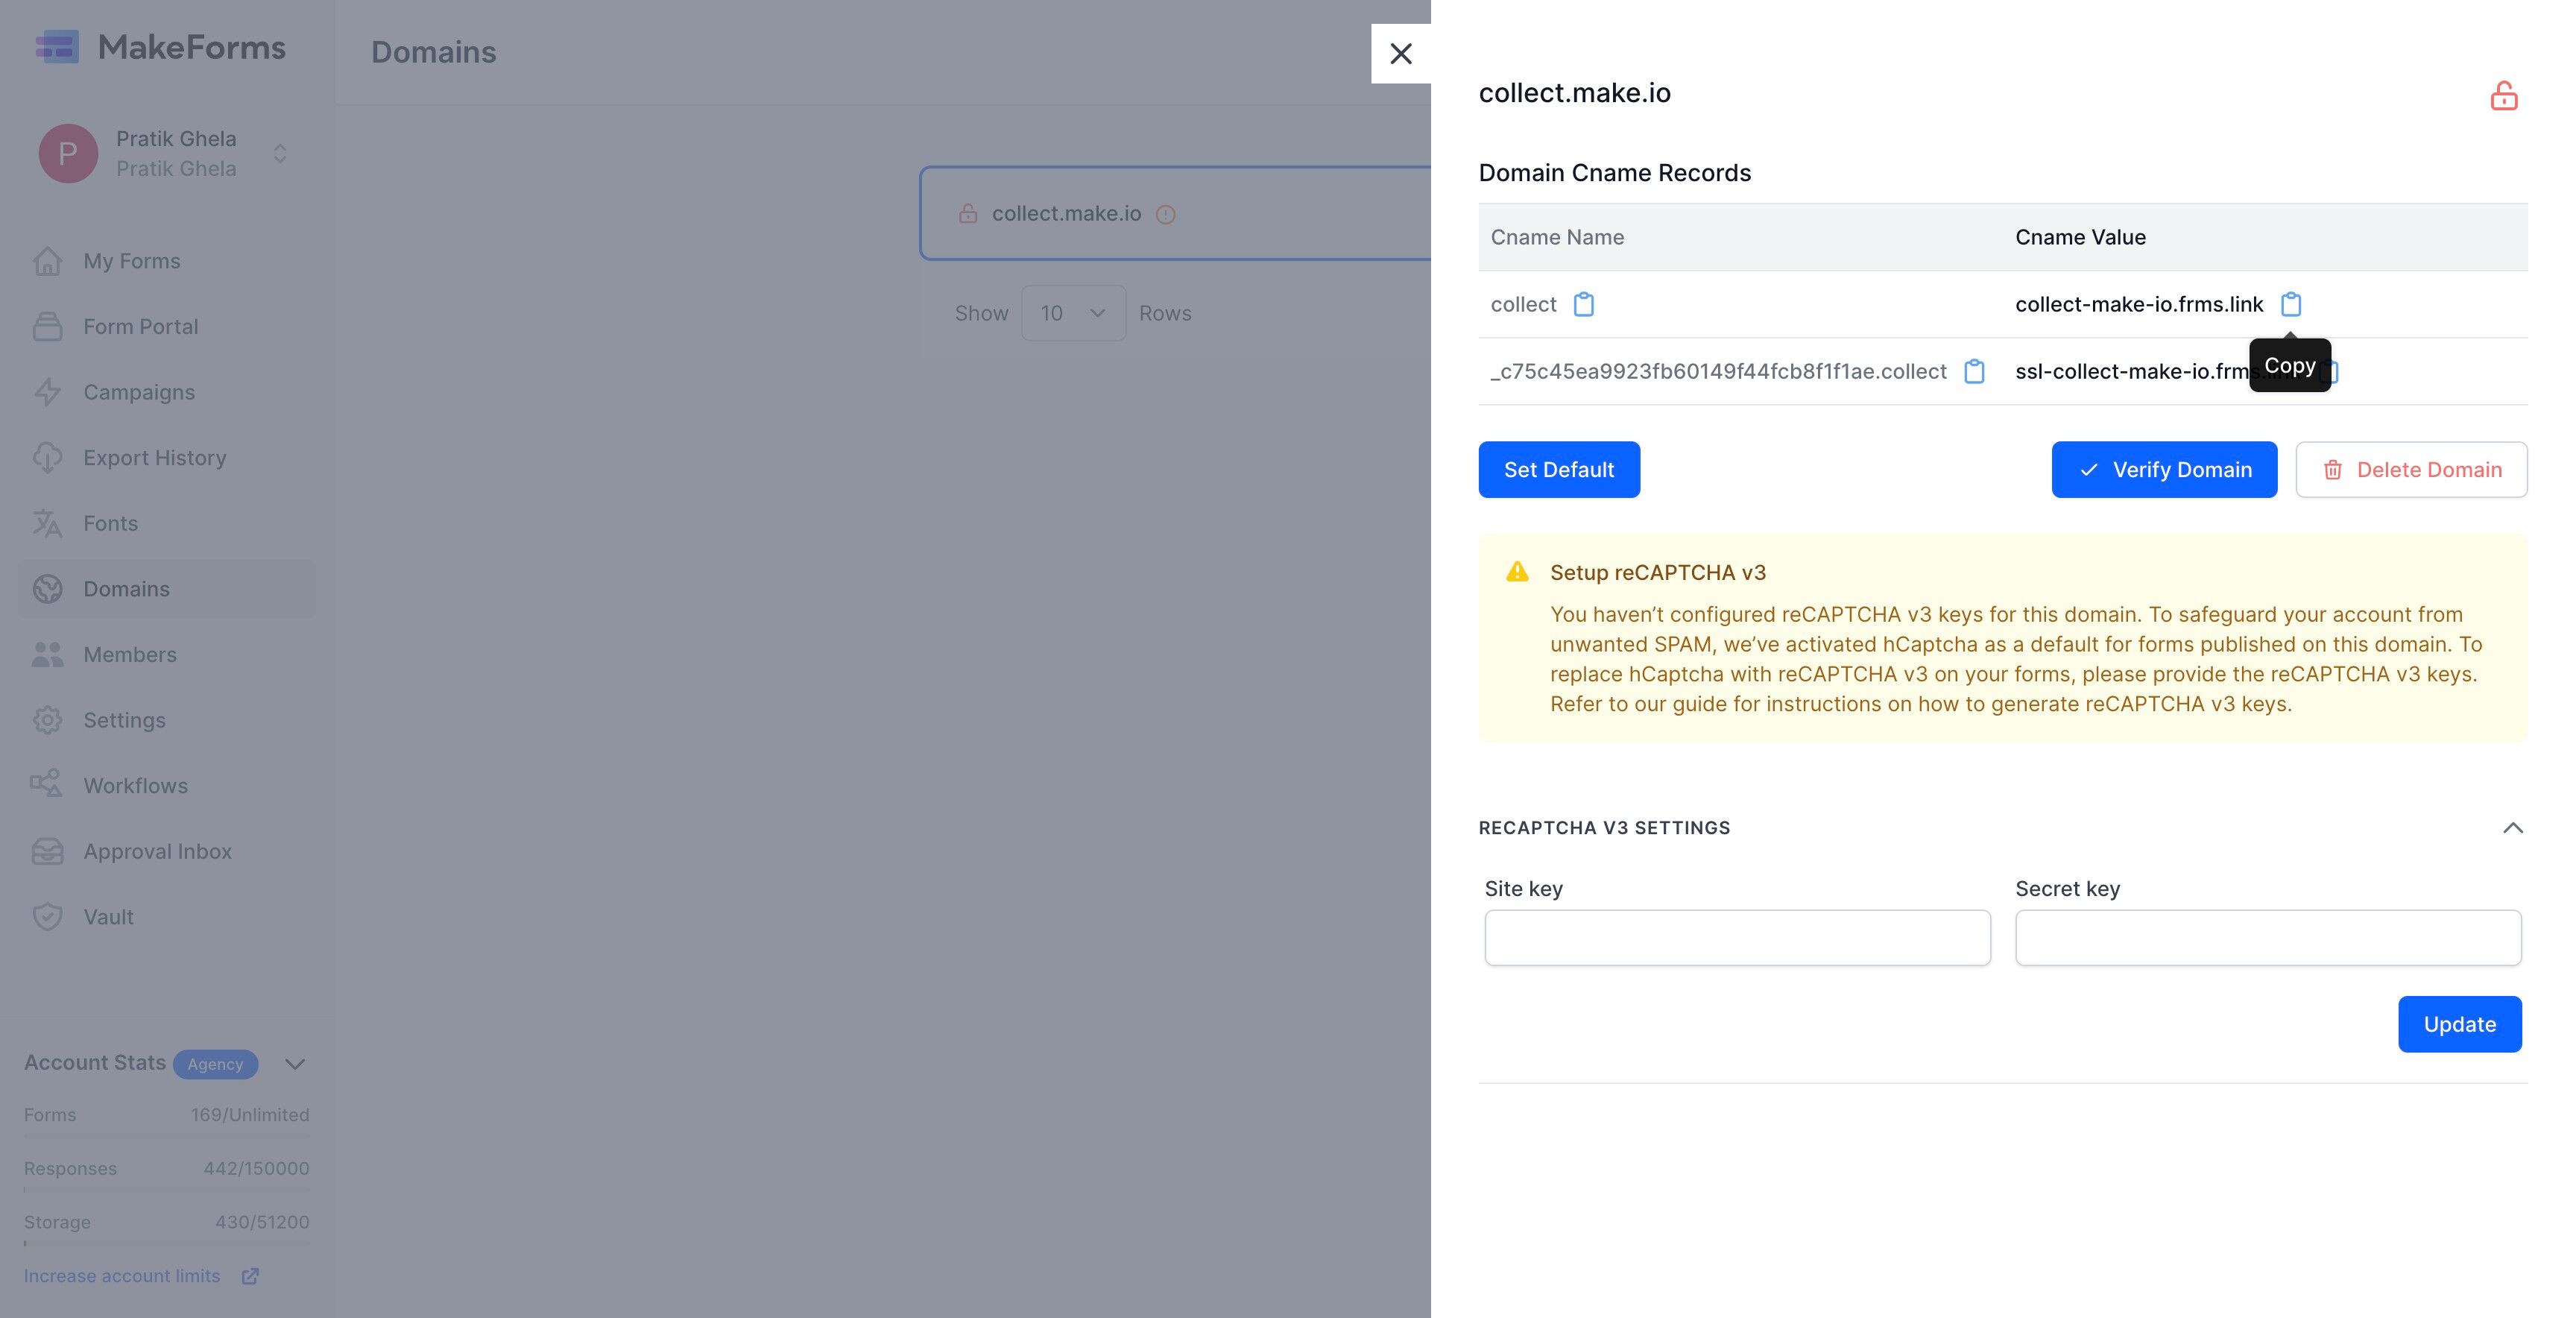Image resolution: width=2576 pixels, height=1318 pixels.
Task: Open the Campaigns page
Action: pos(166,392)
